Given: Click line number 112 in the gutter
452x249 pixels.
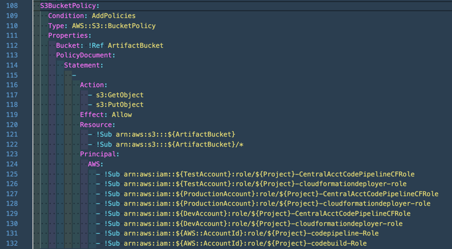Looking at the screenshot, I should [x=12, y=46].
